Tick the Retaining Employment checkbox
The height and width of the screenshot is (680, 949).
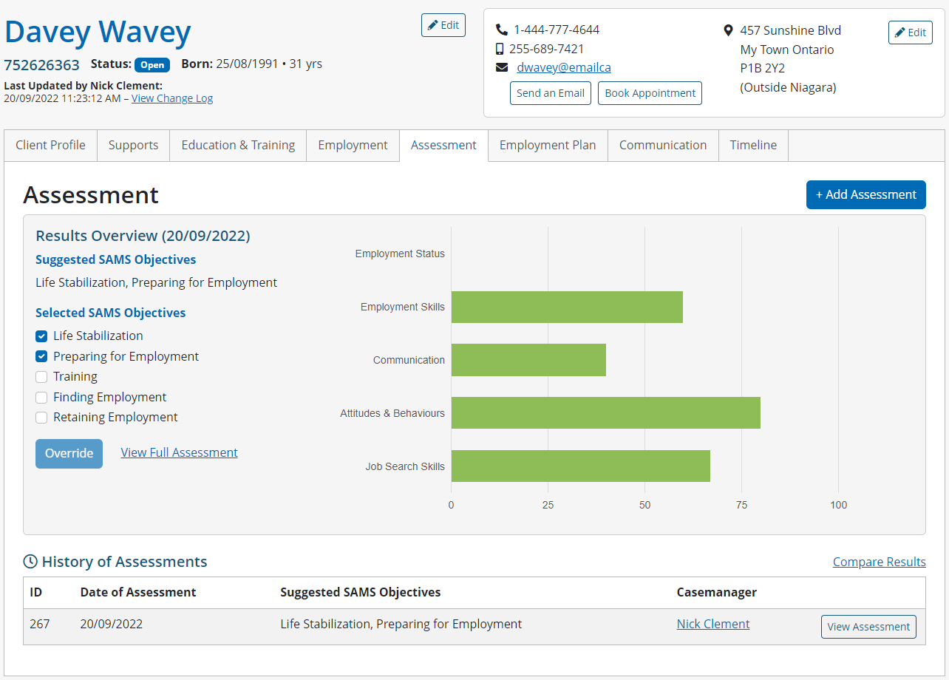[42, 418]
